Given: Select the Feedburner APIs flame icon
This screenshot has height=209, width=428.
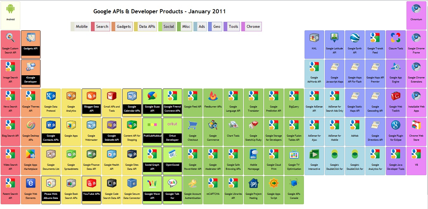Looking at the screenshot, I should click(x=213, y=96).
